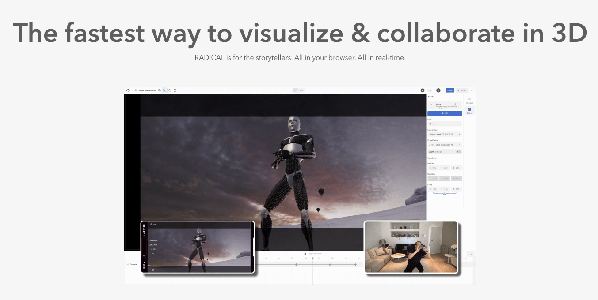This screenshot has height=300, width=598.
Task: Click the Position Y field
Action: coord(445,168)
